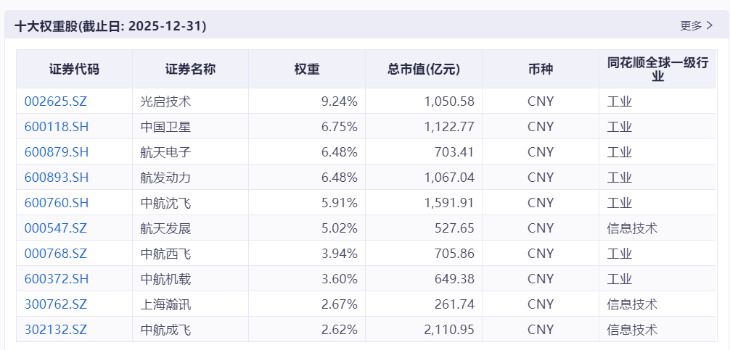
Task: Select the 证券代码 column header
Action: click(74, 70)
